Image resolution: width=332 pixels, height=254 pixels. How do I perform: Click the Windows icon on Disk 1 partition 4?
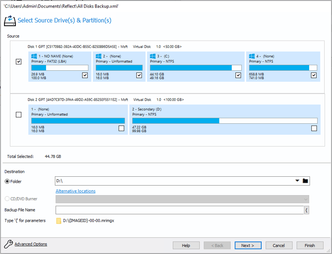252,56
